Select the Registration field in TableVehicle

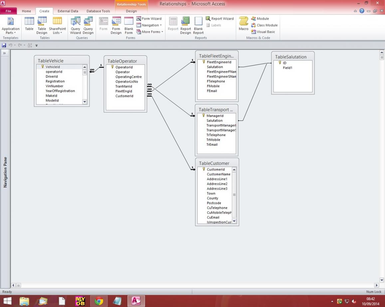[55, 81]
